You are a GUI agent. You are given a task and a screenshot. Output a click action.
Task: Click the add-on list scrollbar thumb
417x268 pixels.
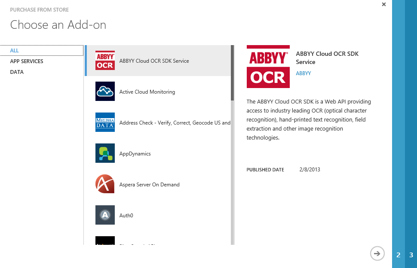(x=233, y=73)
